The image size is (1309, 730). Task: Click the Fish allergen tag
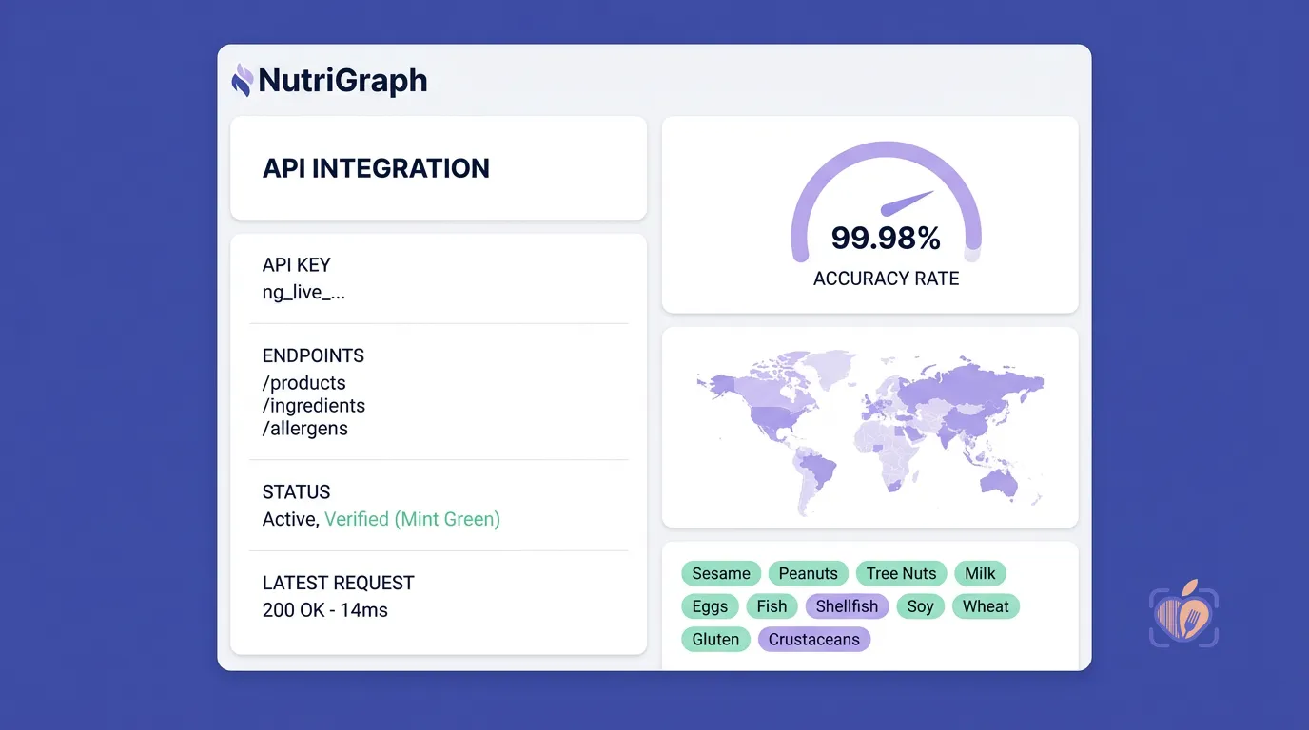(x=772, y=606)
